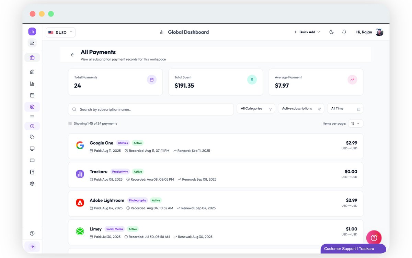Click the Hi, Rajan greeting

[x=364, y=32]
